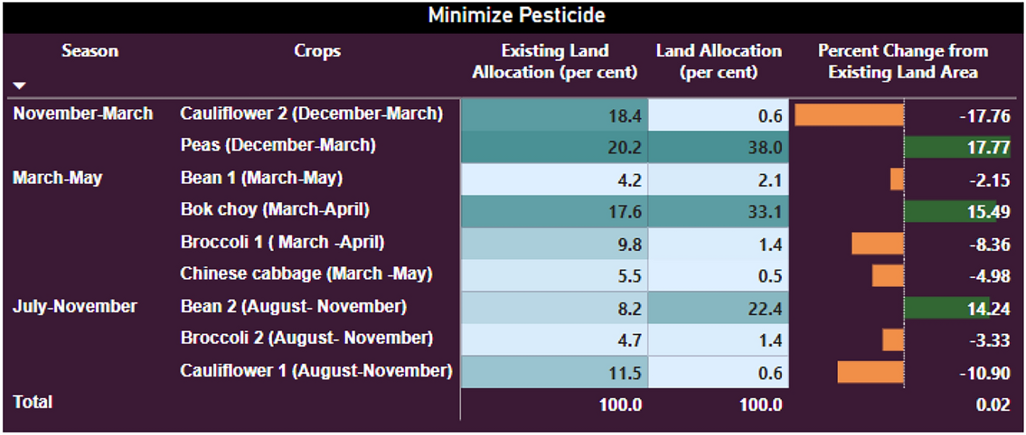Viewport: 1026px width, 435px height.
Task: Click the Total row label
Action: click(33, 402)
